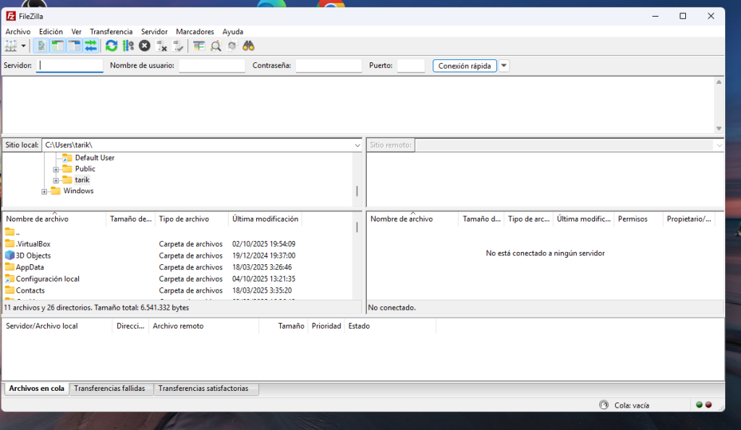This screenshot has height=430, width=741.
Task: Toggle message log display
Action: coord(42,46)
